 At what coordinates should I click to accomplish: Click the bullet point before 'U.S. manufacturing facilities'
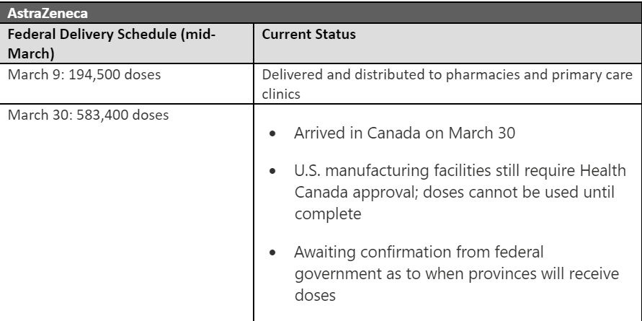pos(272,171)
